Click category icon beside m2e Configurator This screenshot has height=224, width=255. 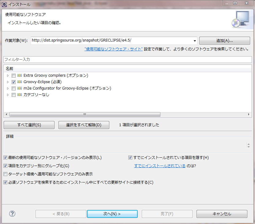pyautogui.click(x=20, y=88)
